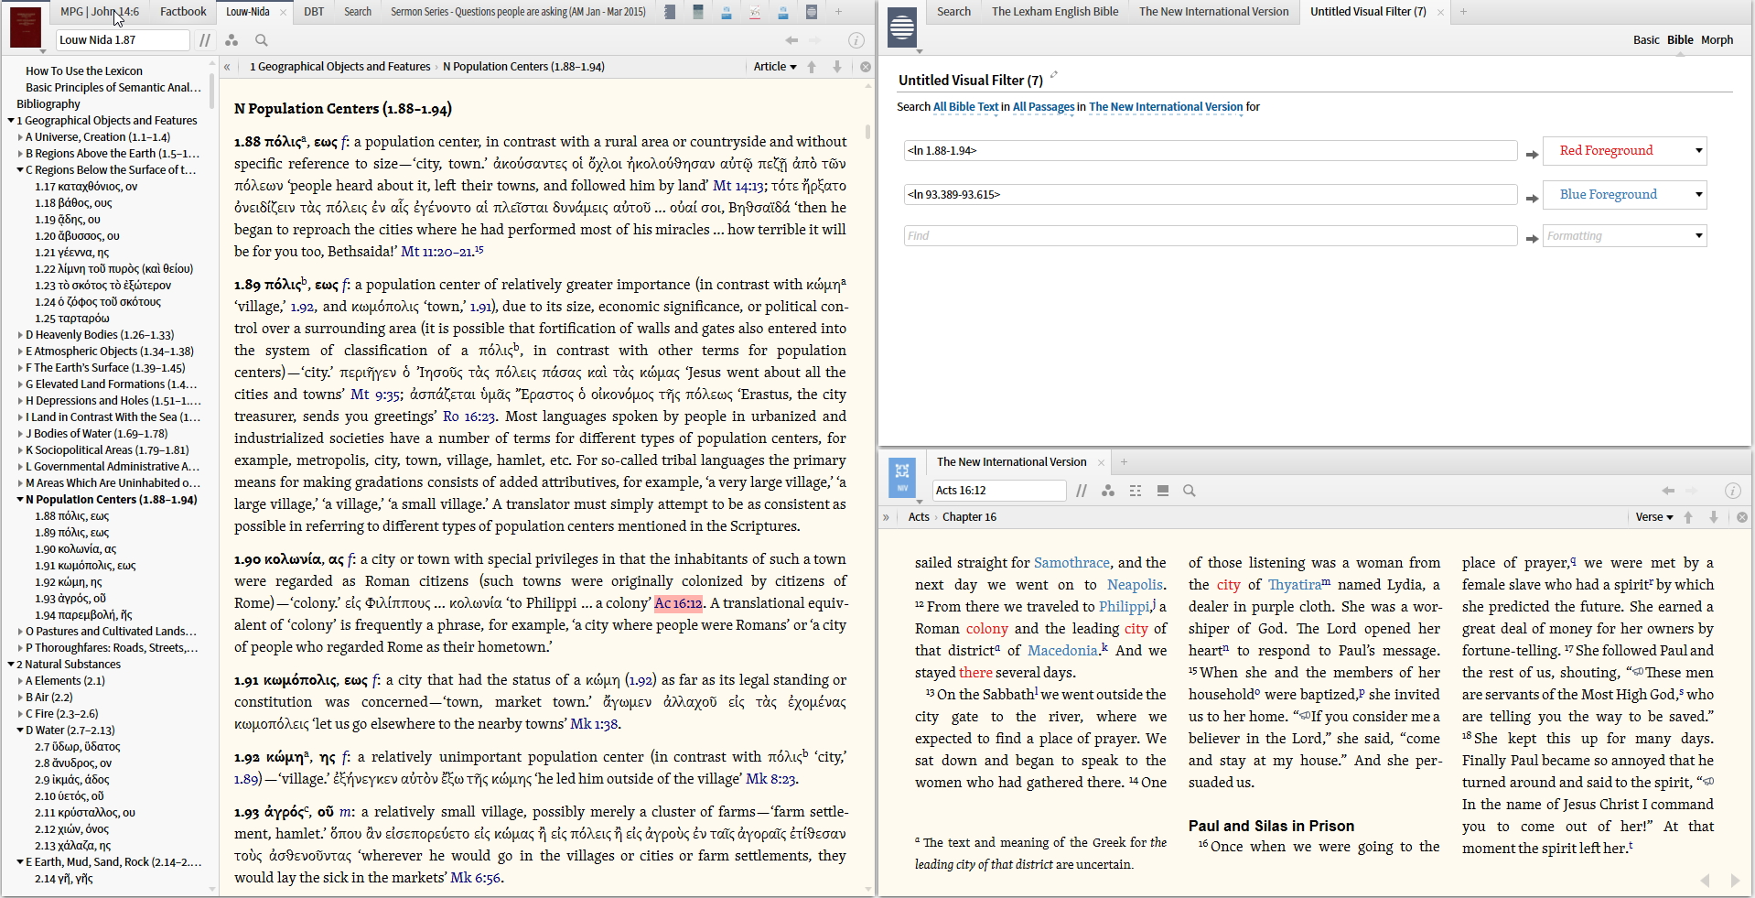Rename the Untitled Visual Filter with edit icon
Image resolution: width=1755 pixels, height=898 pixels.
pyautogui.click(x=1054, y=75)
